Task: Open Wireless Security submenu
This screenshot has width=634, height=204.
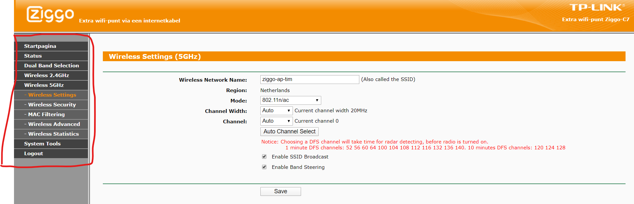Action: point(52,105)
